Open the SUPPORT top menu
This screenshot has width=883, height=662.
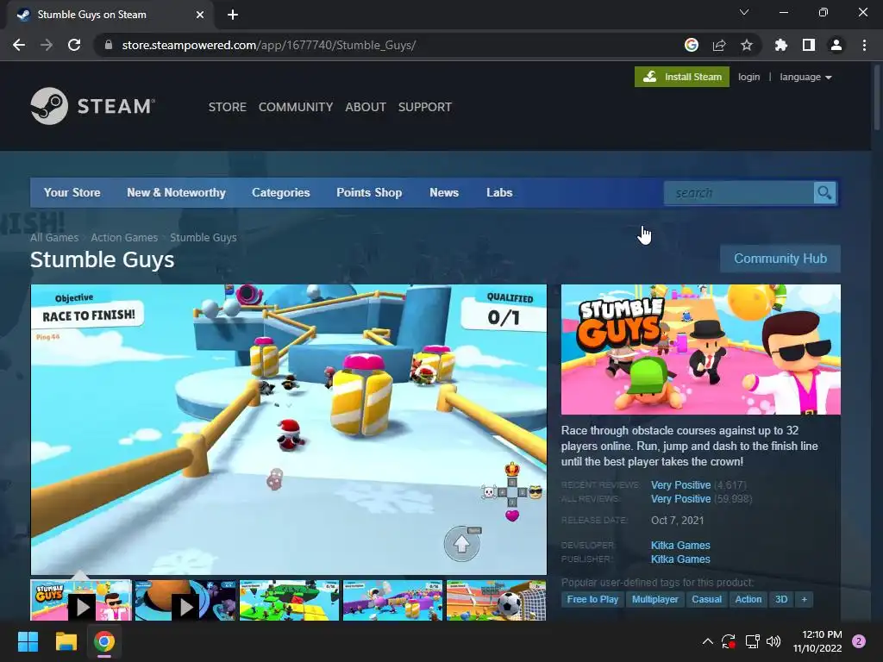pos(424,107)
